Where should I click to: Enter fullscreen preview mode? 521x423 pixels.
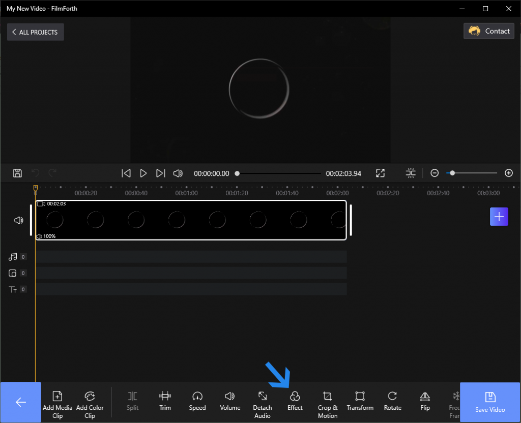[380, 173]
